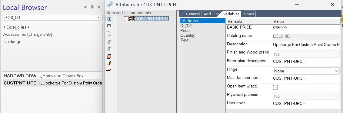Open the Notes tab
Image resolution: width=343 pixels, height=113 pixels.
(248, 14)
